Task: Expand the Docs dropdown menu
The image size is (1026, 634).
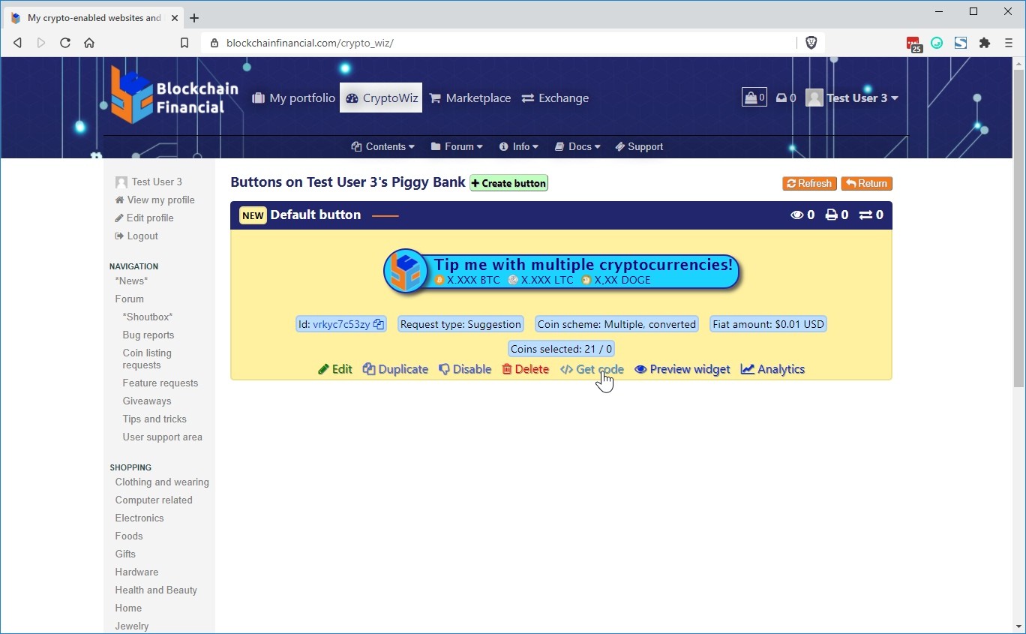Action: coord(577,146)
